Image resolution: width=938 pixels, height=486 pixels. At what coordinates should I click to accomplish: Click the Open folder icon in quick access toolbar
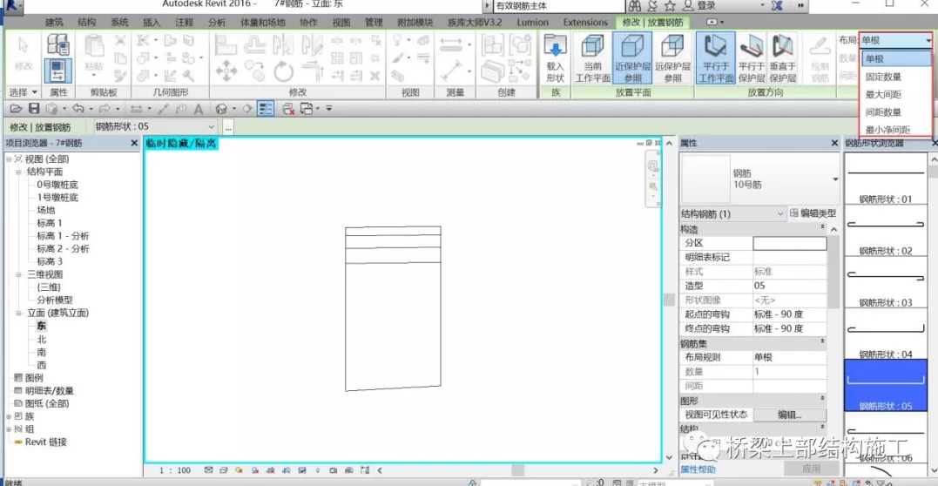click(15, 109)
